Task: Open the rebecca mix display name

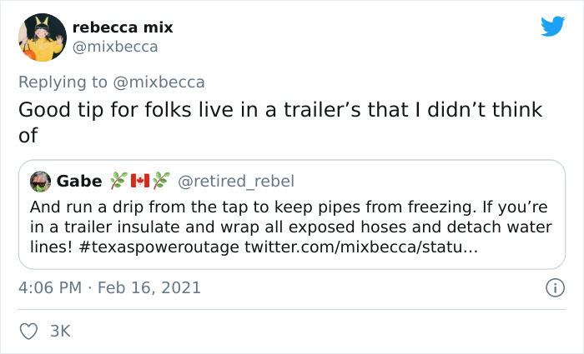Action: point(123,27)
